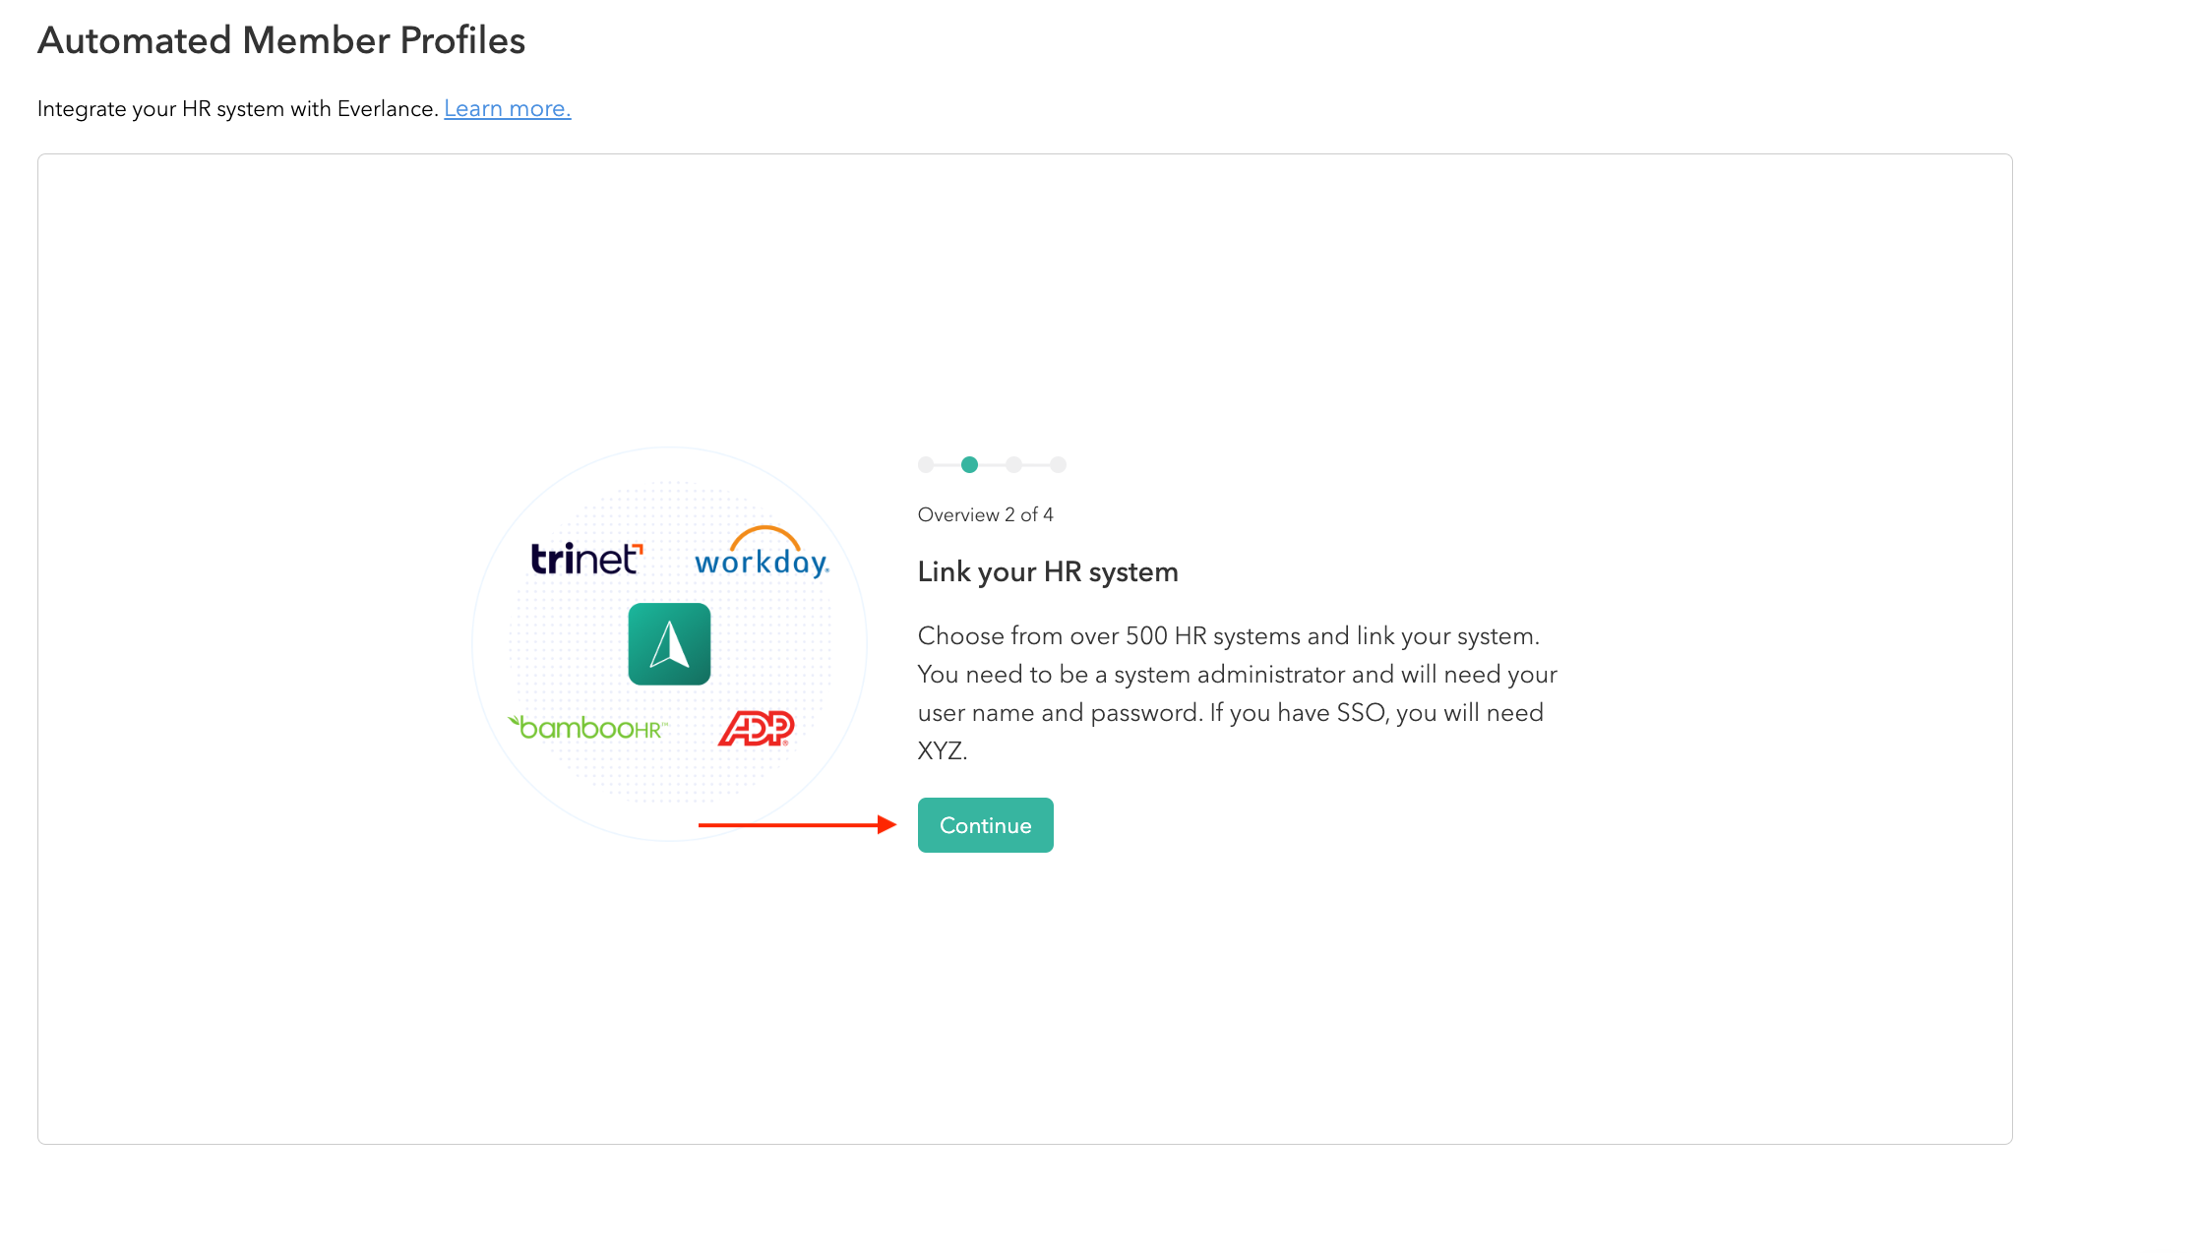Click the TriNet logo
Viewport: 2200px width, 1253px height.
coord(586,559)
